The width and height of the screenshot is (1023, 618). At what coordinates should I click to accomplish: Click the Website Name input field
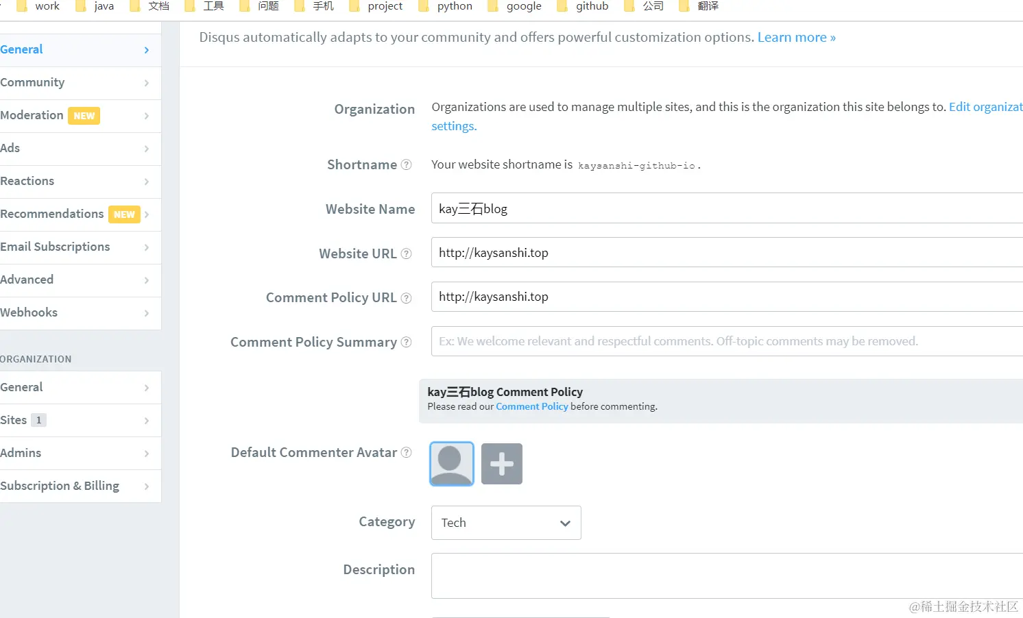[727, 208]
